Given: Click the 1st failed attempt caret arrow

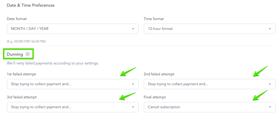Looking at the screenshot, I should click(x=133, y=84).
